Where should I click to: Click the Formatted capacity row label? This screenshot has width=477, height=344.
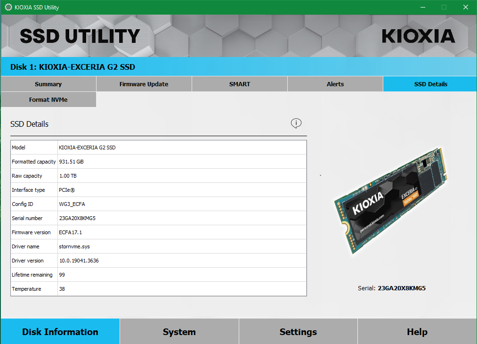34,162
